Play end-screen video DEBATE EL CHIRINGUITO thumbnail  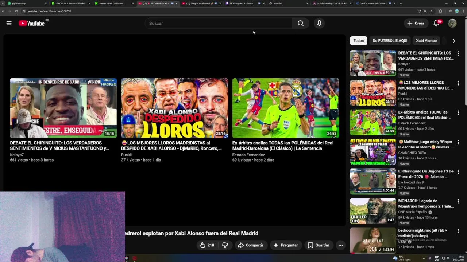(x=63, y=108)
